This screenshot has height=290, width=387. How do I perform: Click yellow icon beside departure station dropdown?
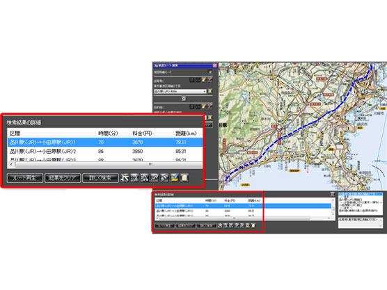point(210,91)
